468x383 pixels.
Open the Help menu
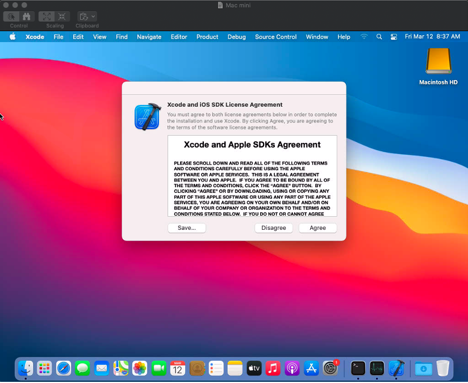344,37
